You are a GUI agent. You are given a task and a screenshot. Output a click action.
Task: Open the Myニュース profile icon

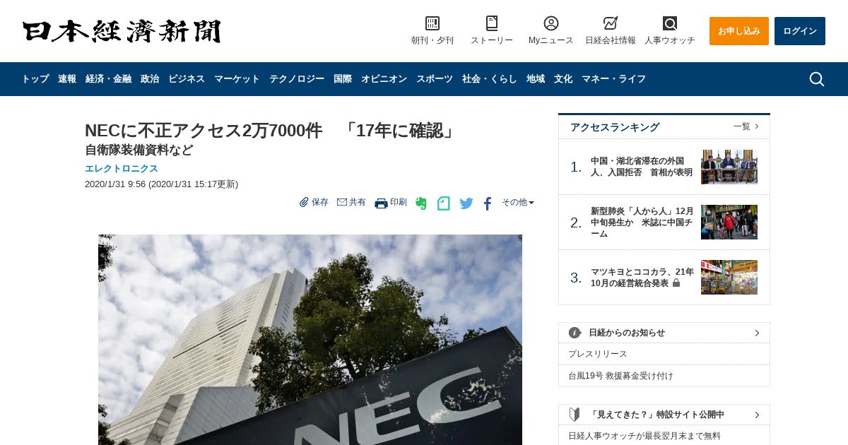551,23
